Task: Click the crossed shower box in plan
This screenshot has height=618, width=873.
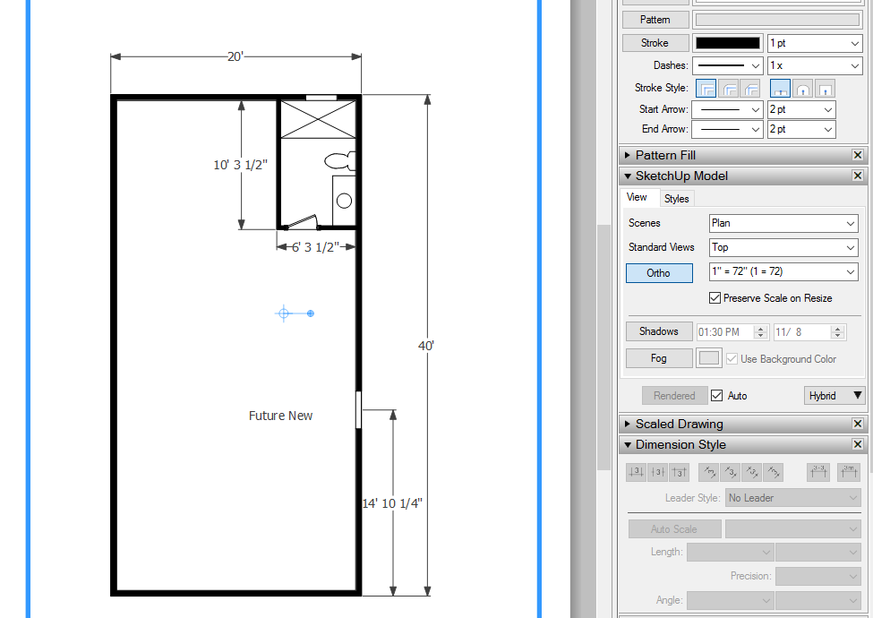Action: [x=318, y=120]
